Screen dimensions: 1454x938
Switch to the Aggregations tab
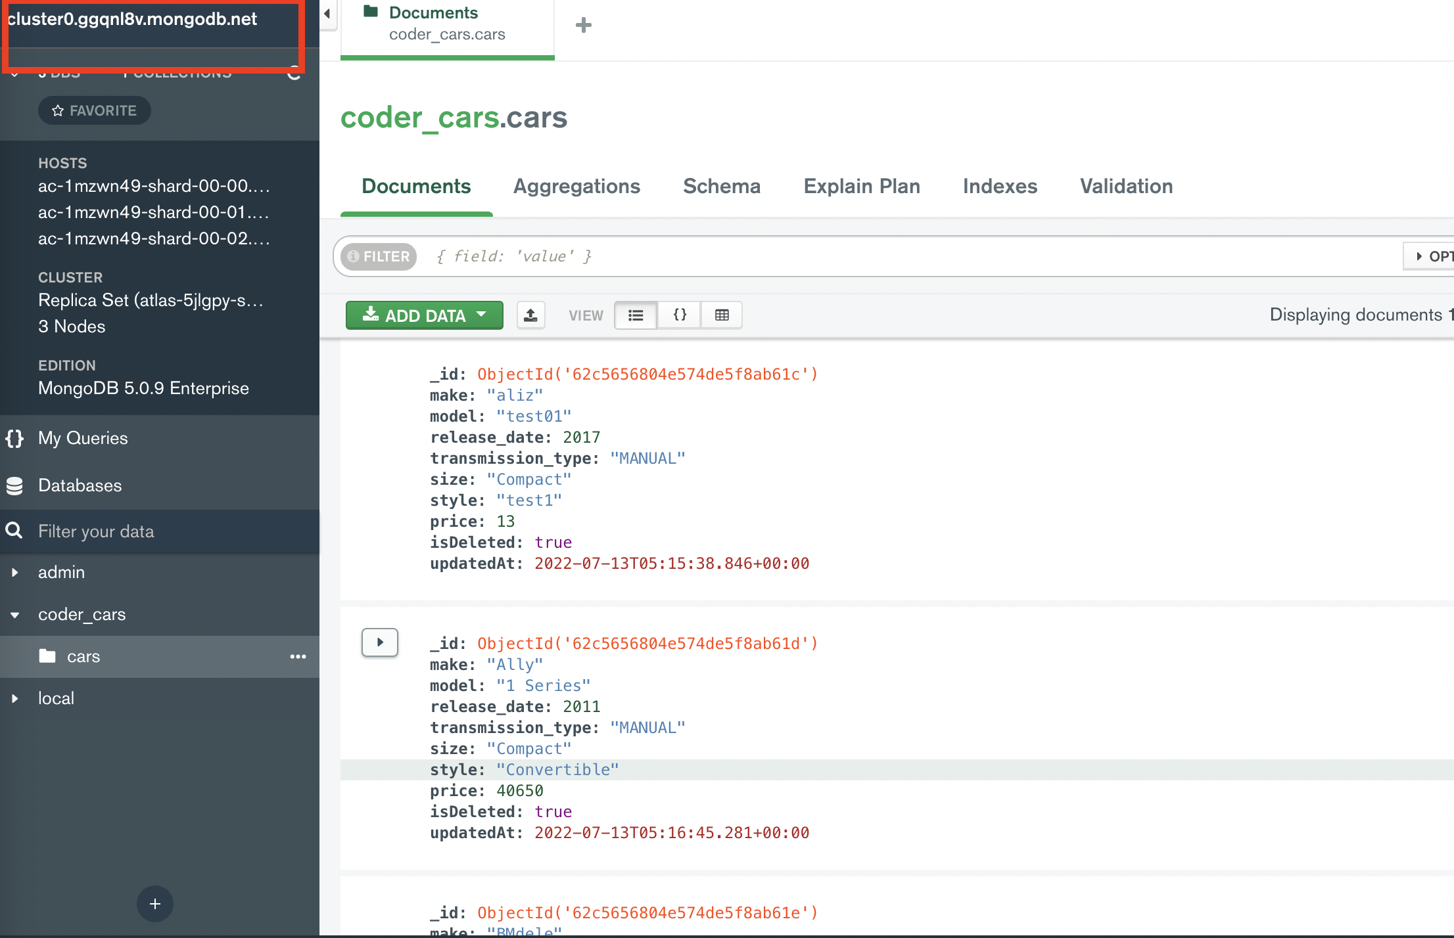coord(576,186)
